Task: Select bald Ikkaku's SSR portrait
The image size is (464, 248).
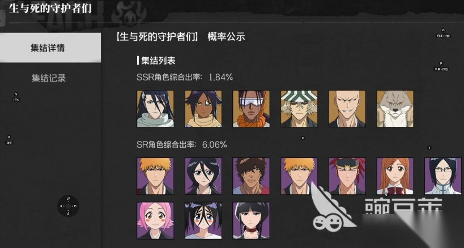Action: point(347,109)
